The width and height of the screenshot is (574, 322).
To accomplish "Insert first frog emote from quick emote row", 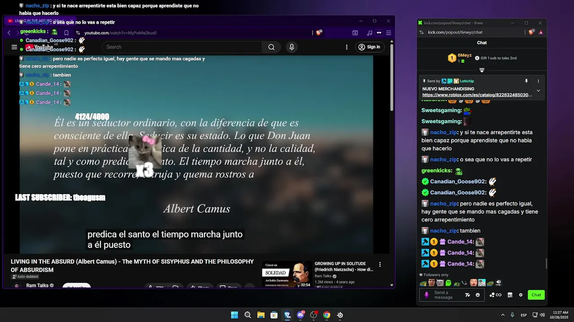I will tap(423, 283).
